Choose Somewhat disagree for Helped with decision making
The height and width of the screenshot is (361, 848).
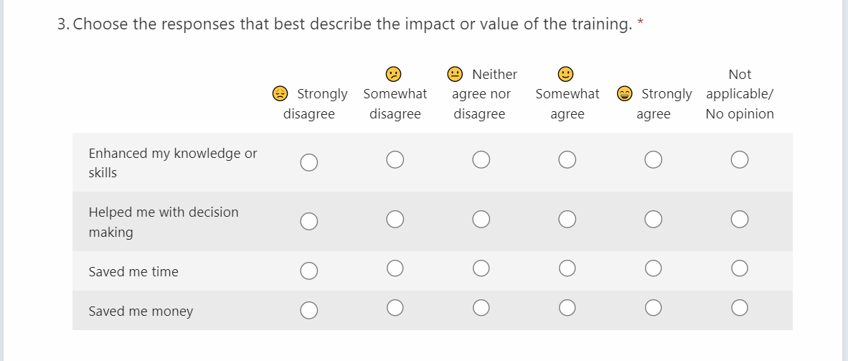point(395,219)
